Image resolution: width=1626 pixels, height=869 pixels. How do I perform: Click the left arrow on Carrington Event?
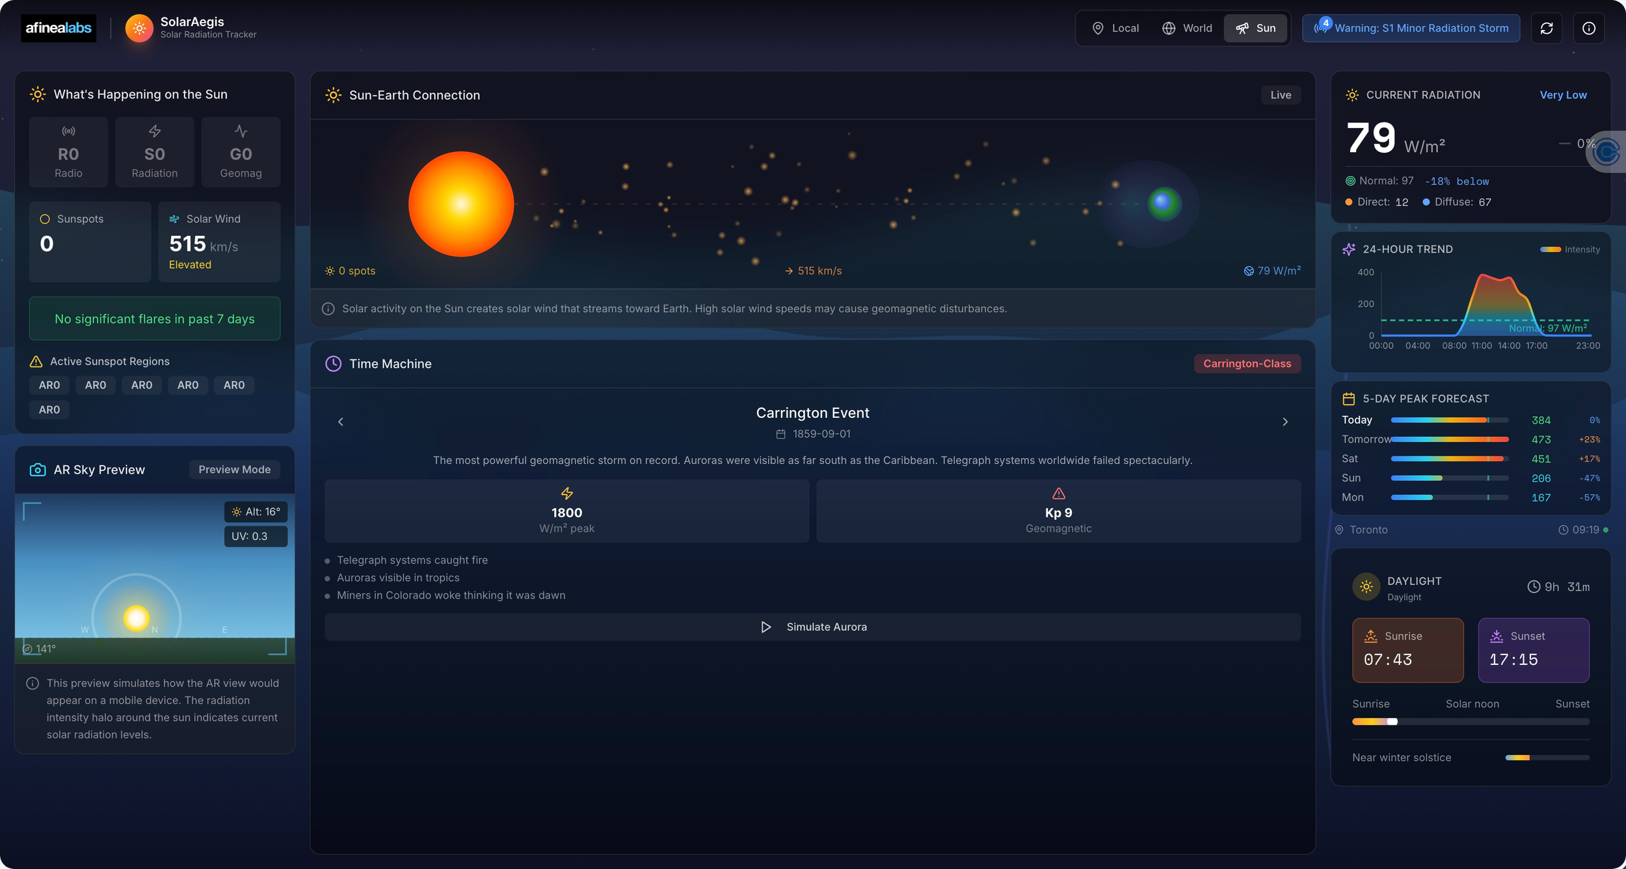tap(341, 421)
